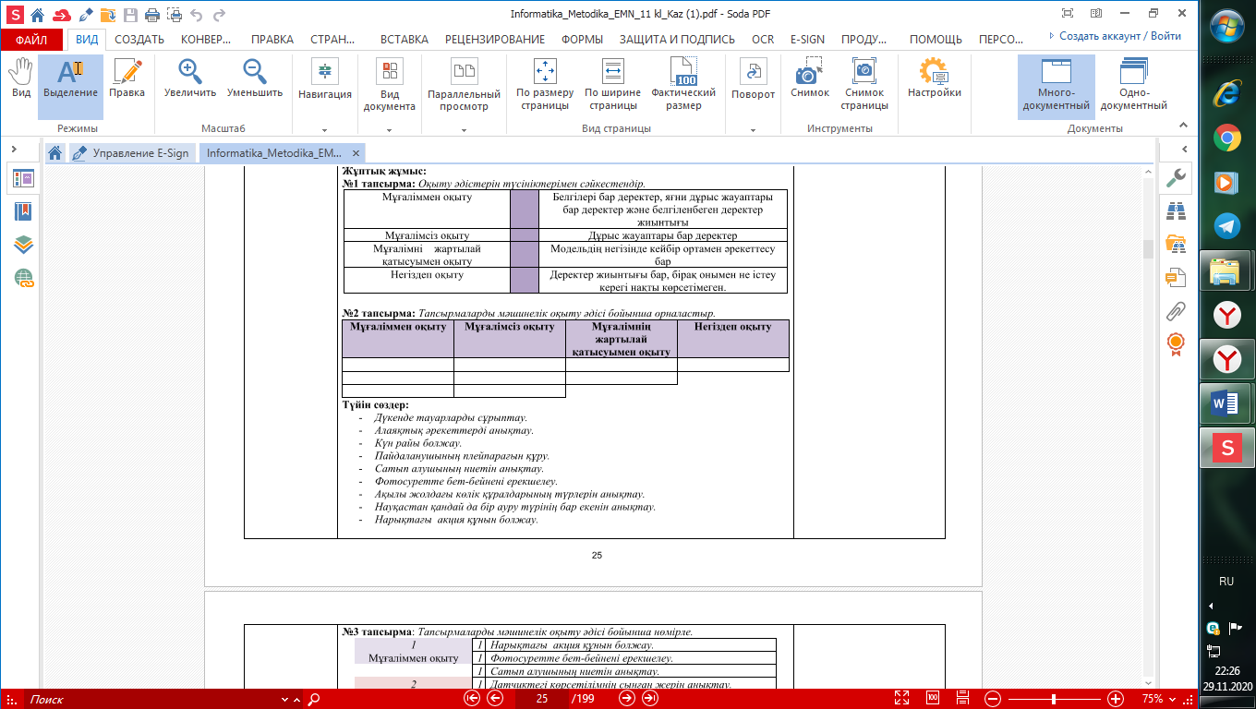The image size is (1256, 709).
Task: Take a Снимок snapshot of selection
Action: click(x=809, y=79)
